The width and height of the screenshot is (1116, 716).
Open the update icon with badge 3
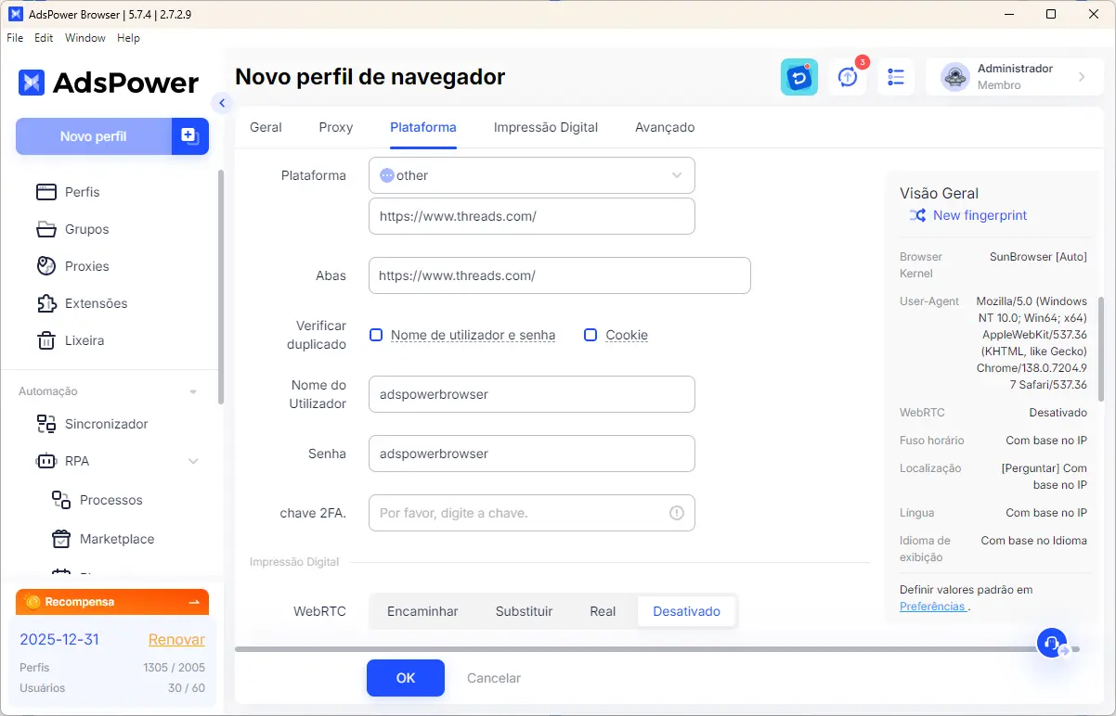(x=848, y=77)
